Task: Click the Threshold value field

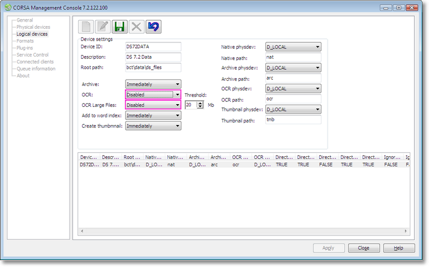Action: [191, 105]
